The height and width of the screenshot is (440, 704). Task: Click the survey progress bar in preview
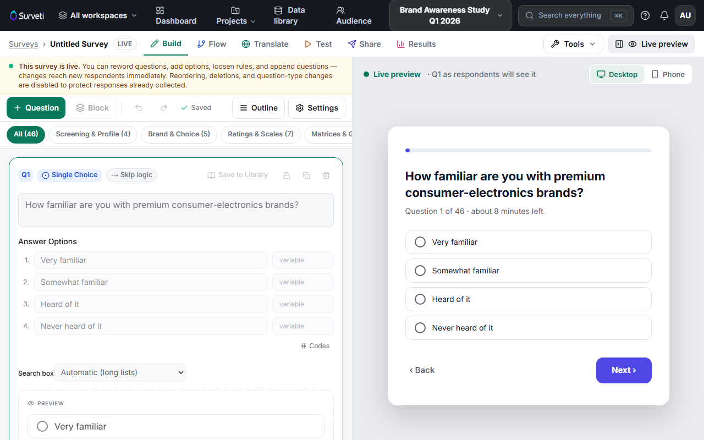[x=528, y=150]
